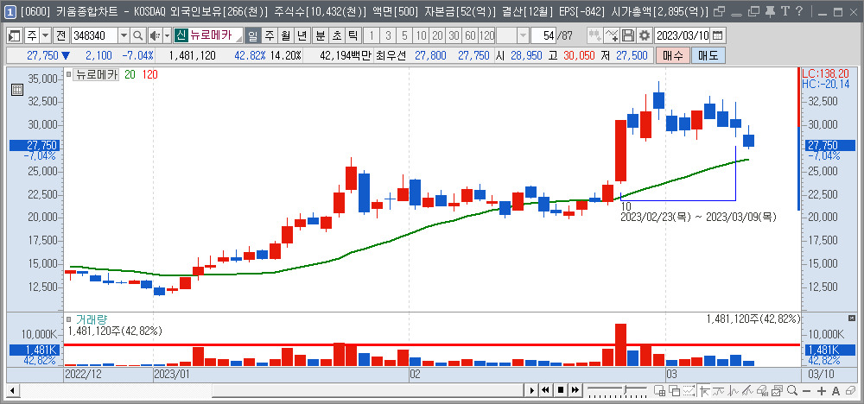This screenshot has height=404, width=864.
Task: Click the dashed region chart icon
Action: [x=689, y=390]
